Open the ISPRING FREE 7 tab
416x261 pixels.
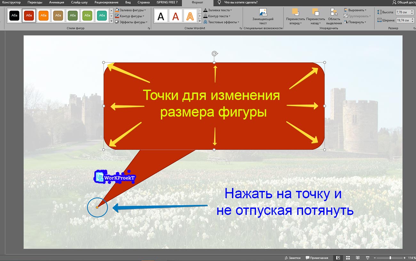click(x=168, y=2)
